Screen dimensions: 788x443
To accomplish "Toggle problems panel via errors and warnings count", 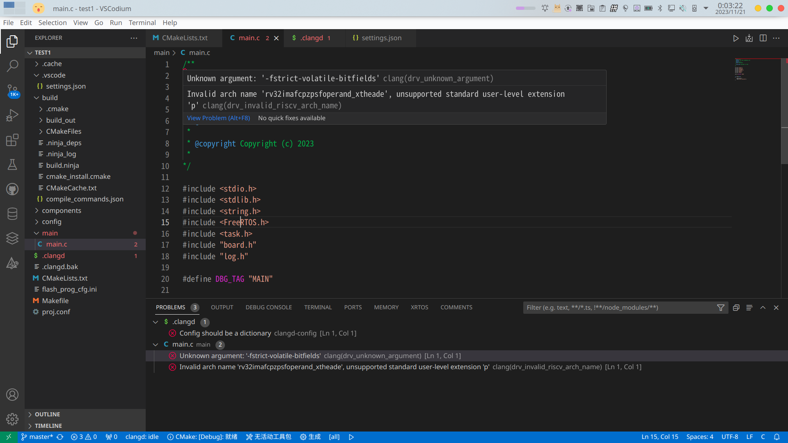I will pos(84,437).
